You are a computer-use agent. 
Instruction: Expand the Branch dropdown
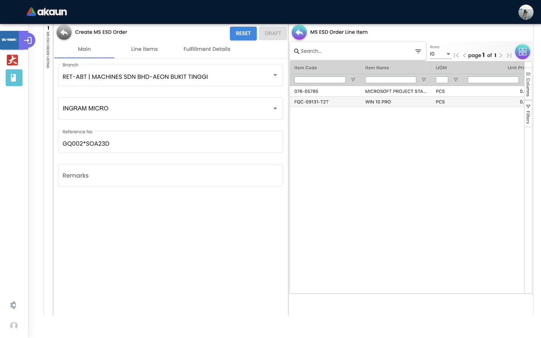pyautogui.click(x=275, y=75)
